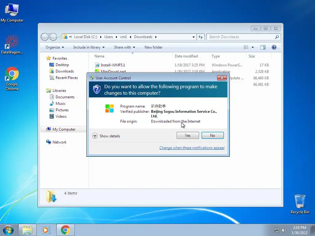Open view options dropdown arrow

pos(253,47)
